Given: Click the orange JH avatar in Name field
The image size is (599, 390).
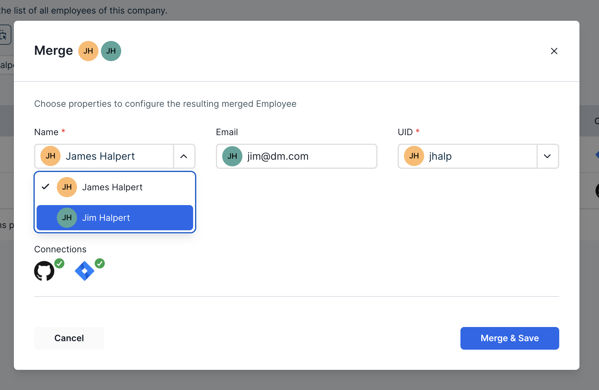Looking at the screenshot, I should pyautogui.click(x=50, y=156).
